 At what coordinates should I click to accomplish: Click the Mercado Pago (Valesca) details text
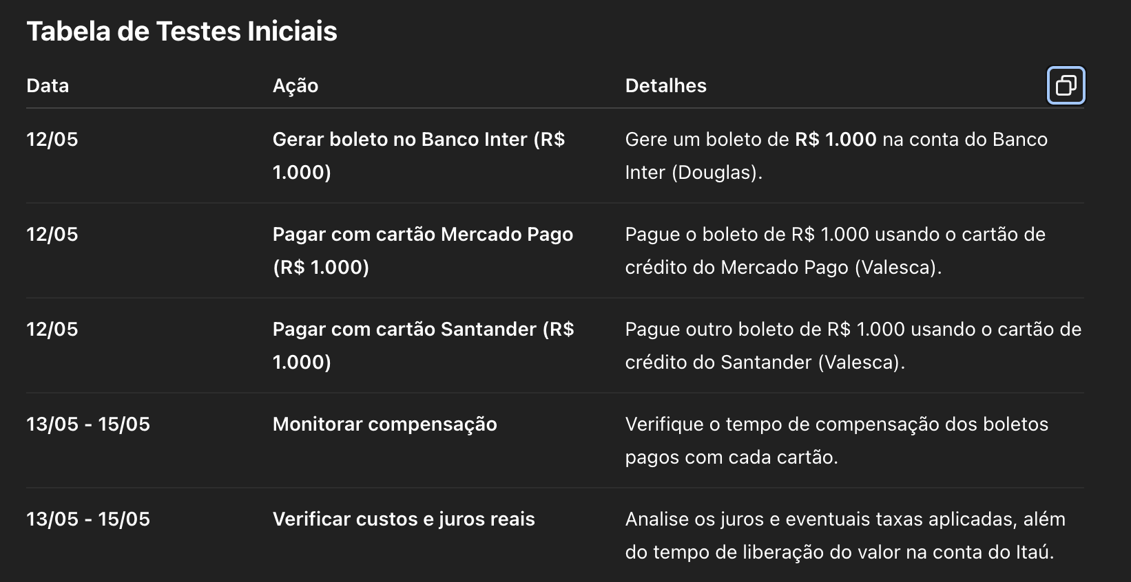pyautogui.click(x=835, y=250)
